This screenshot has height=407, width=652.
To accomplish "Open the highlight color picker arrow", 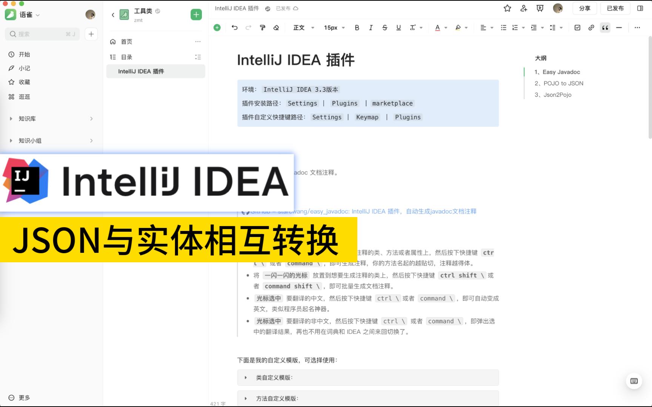I will 466,28.
